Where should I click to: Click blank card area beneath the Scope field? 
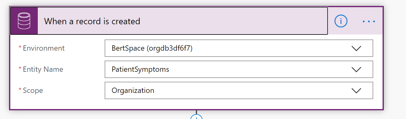tap(196, 104)
